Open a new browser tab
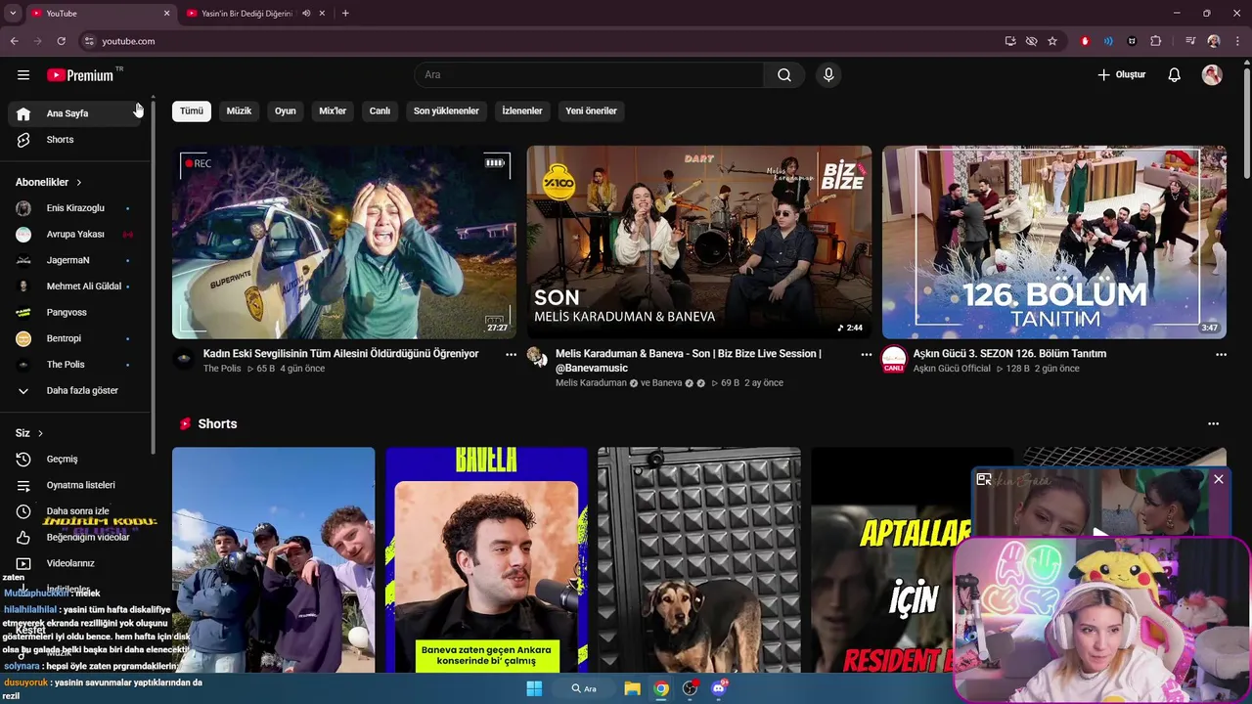This screenshot has width=1252, height=704. tap(345, 13)
